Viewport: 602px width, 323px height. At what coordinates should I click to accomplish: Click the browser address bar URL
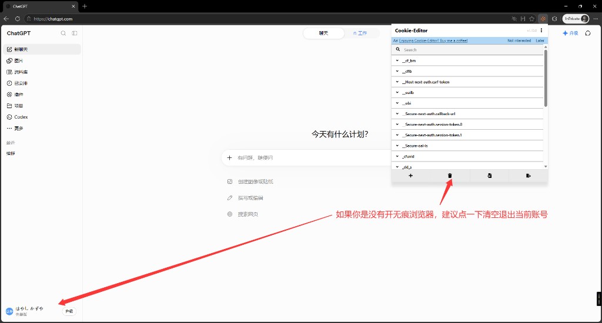(x=53, y=19)
